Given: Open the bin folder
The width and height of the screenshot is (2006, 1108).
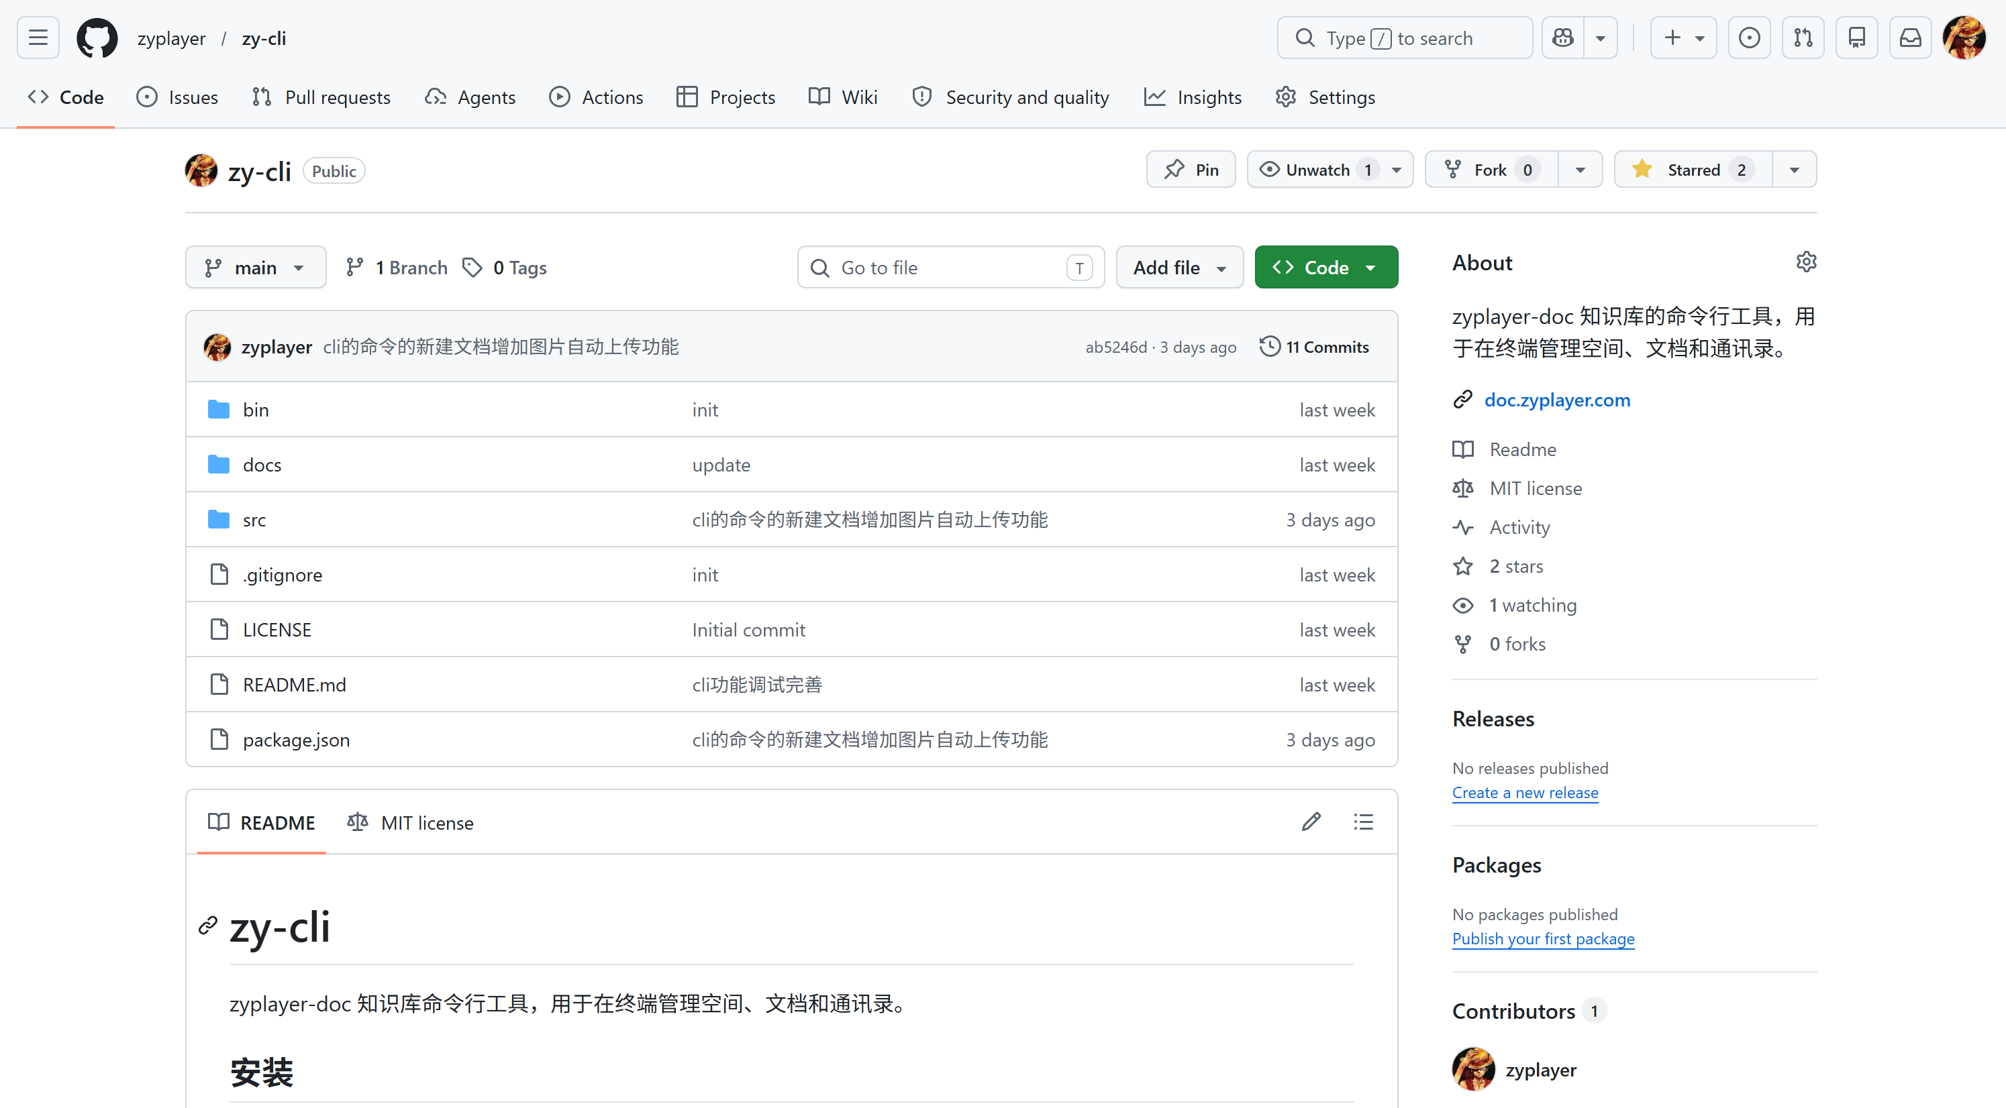Looking at the screenshot, I should pos(256,410).
